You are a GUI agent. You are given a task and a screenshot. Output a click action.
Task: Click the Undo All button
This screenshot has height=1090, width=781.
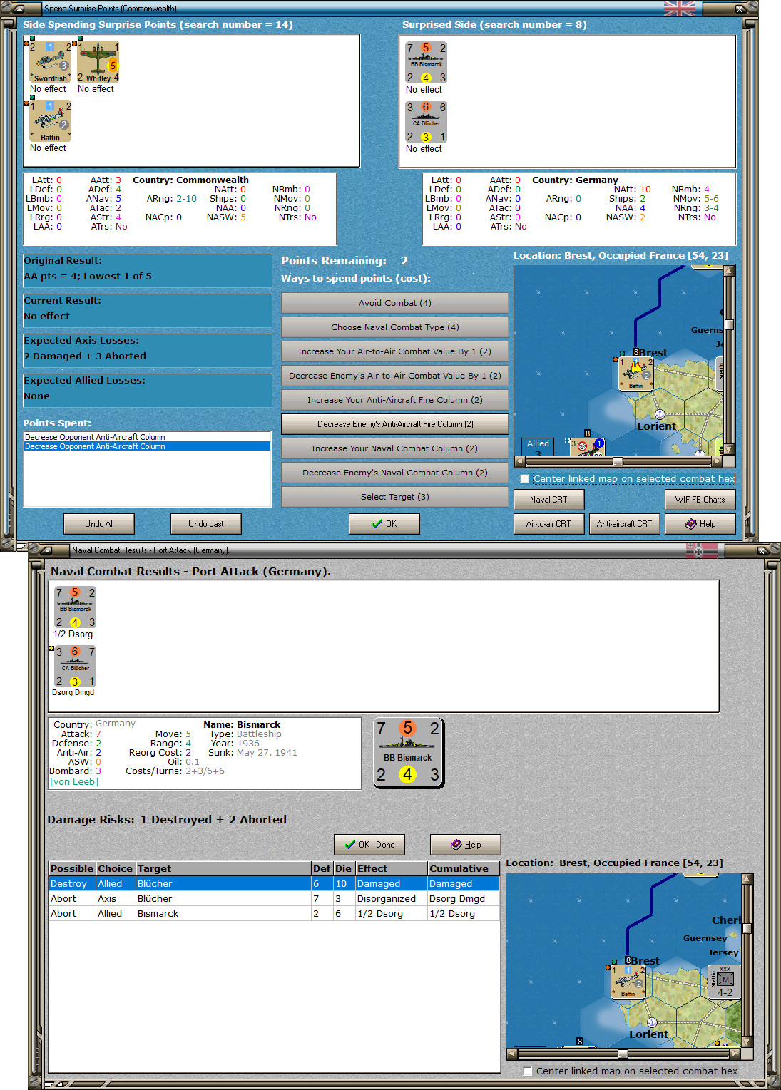click(x=99, y=524)
